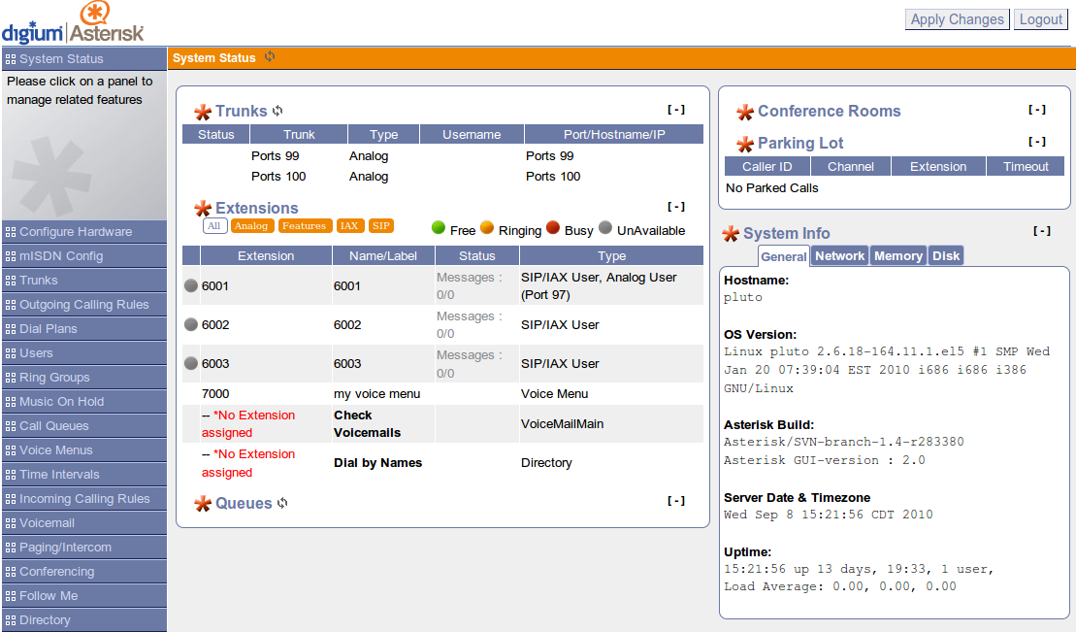
Task: Collapse the Trunks panel
Action: (676, 110)
